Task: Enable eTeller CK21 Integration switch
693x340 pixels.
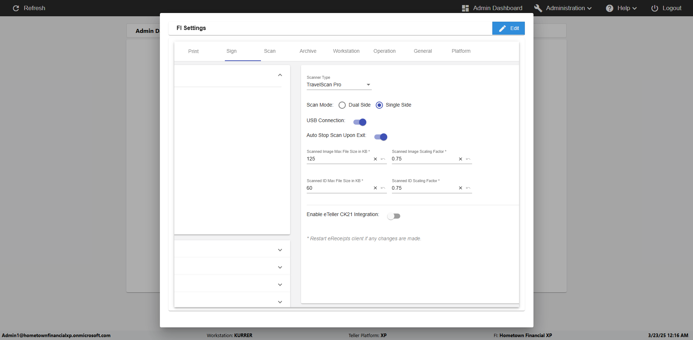Action: (x=393, y=216)
